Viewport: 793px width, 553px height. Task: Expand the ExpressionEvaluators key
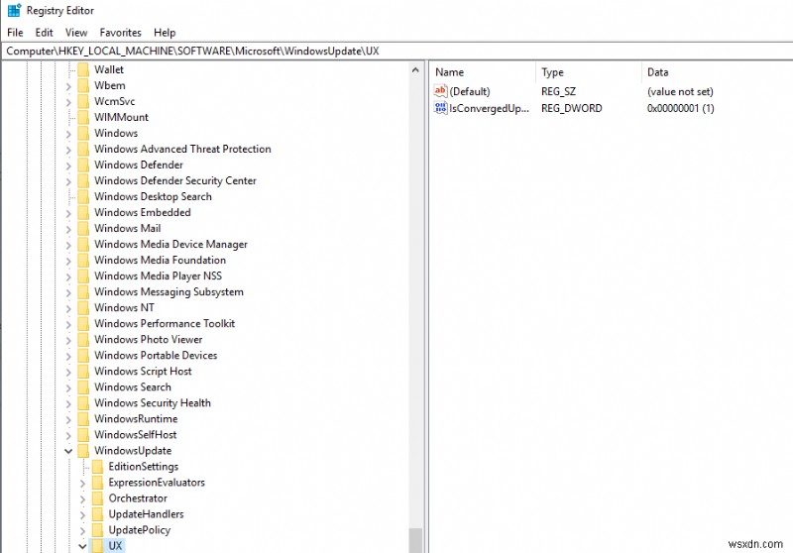(83, 484)
